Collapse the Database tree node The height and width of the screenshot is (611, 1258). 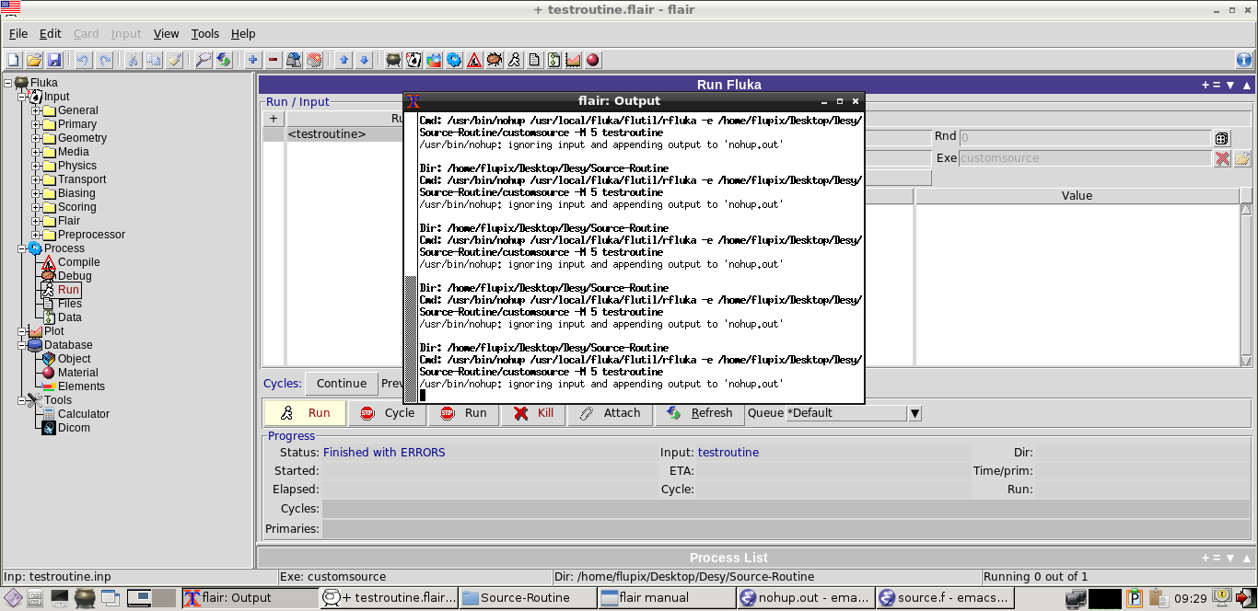[22, 345]
